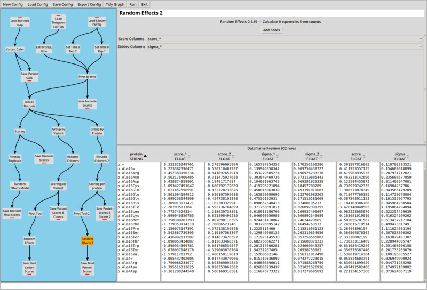Click the dataframe preview vertical scrollbar
427x290 pixels.
pos(425,221)
